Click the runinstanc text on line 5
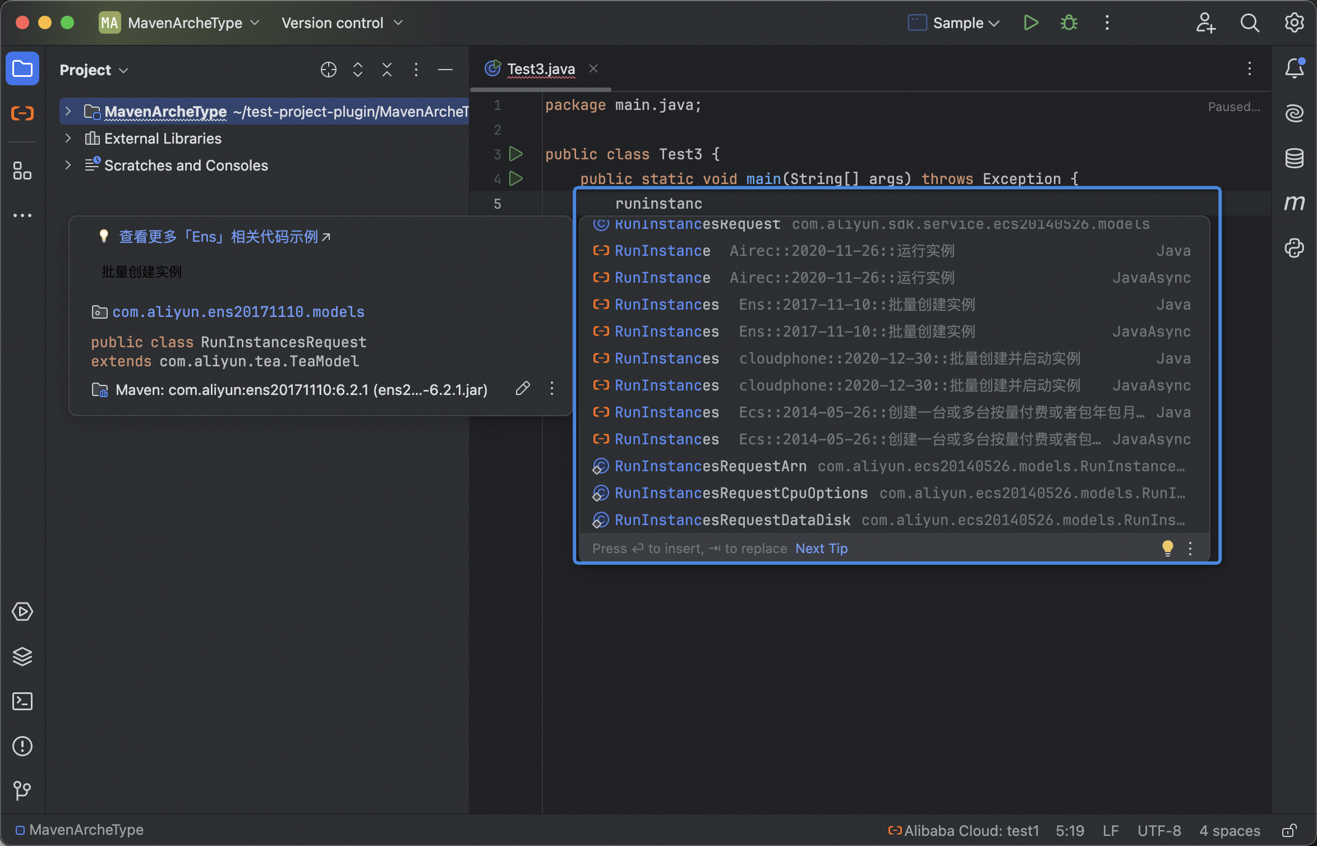The height and width of the screenshot is (846, 1317). [658, 203]
